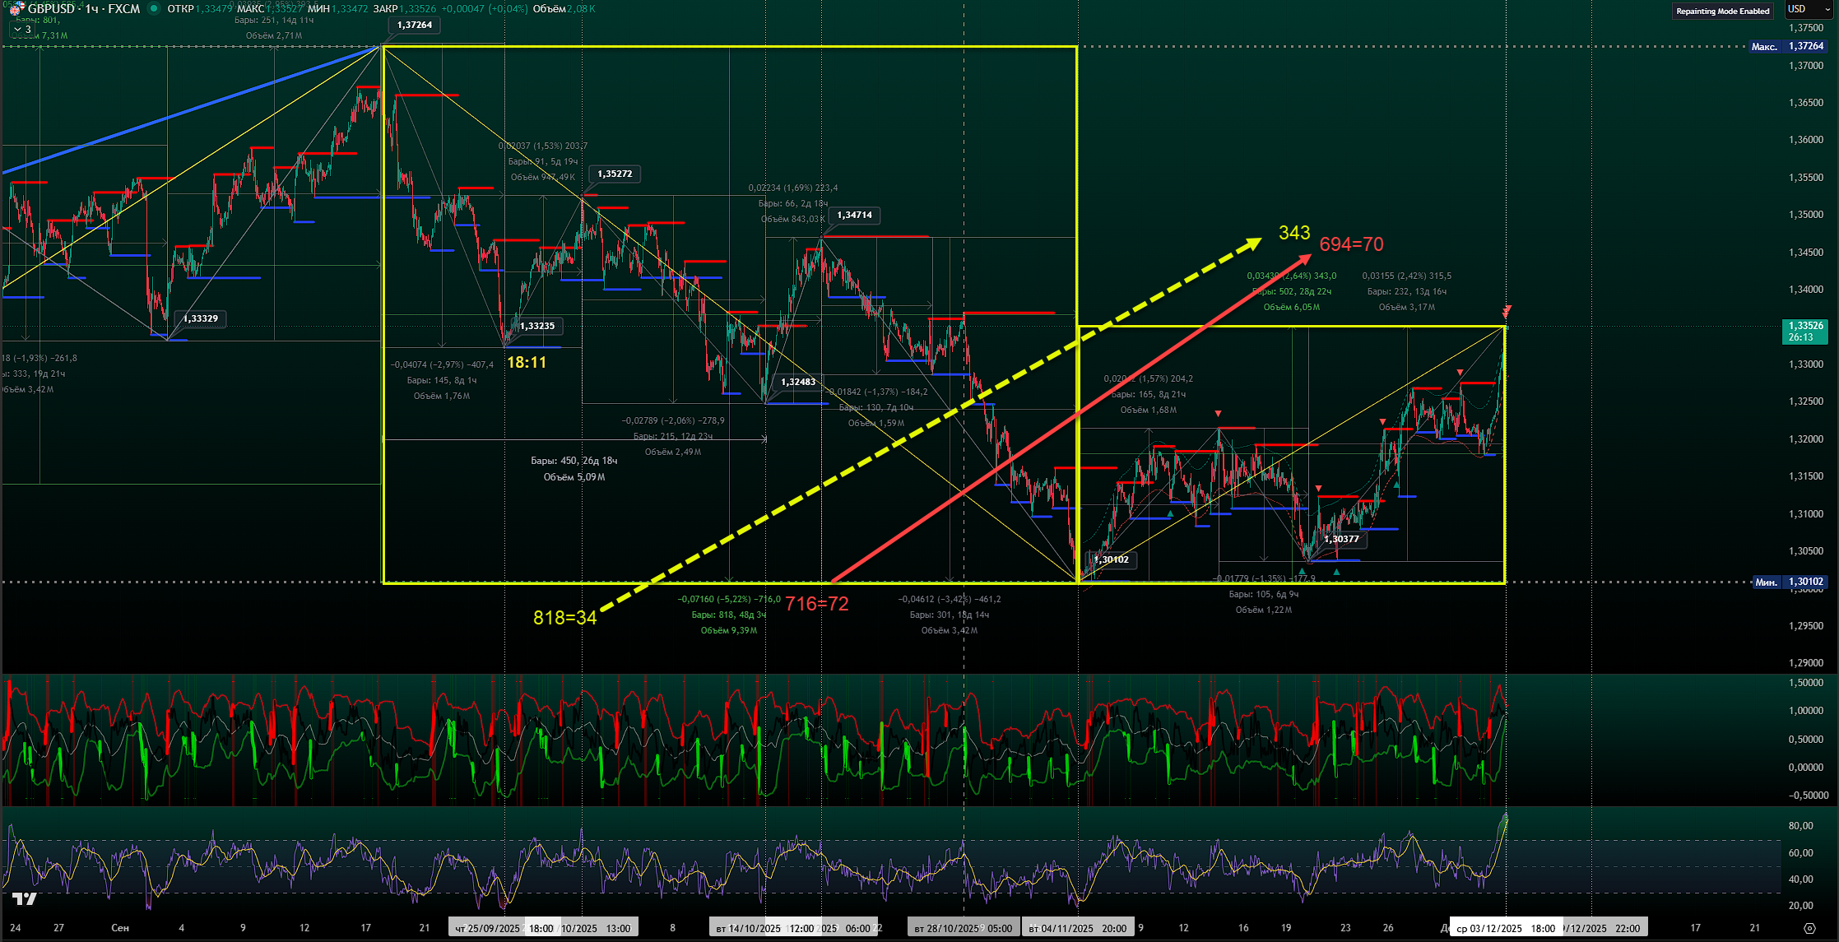Image resolution: width=1839 pixels, height=942 pixels.
Task: Click the GBPUSD 1ч FXCM symbol title
Action: point(83,9)
